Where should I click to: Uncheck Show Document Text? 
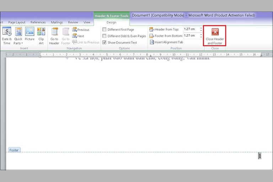coord(105,42)
